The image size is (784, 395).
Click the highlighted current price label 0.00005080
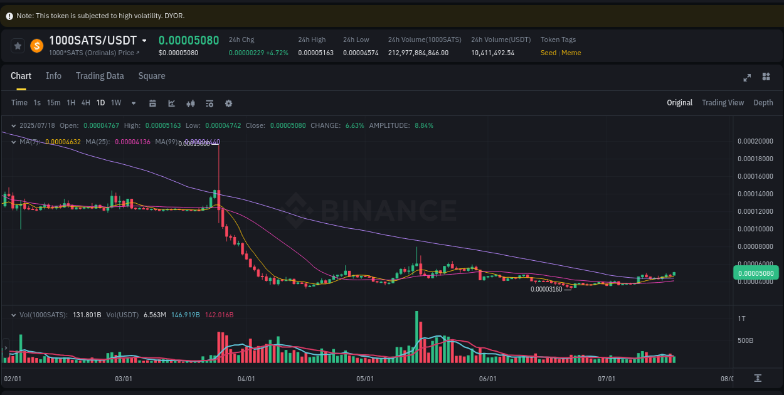click(756, 273)
